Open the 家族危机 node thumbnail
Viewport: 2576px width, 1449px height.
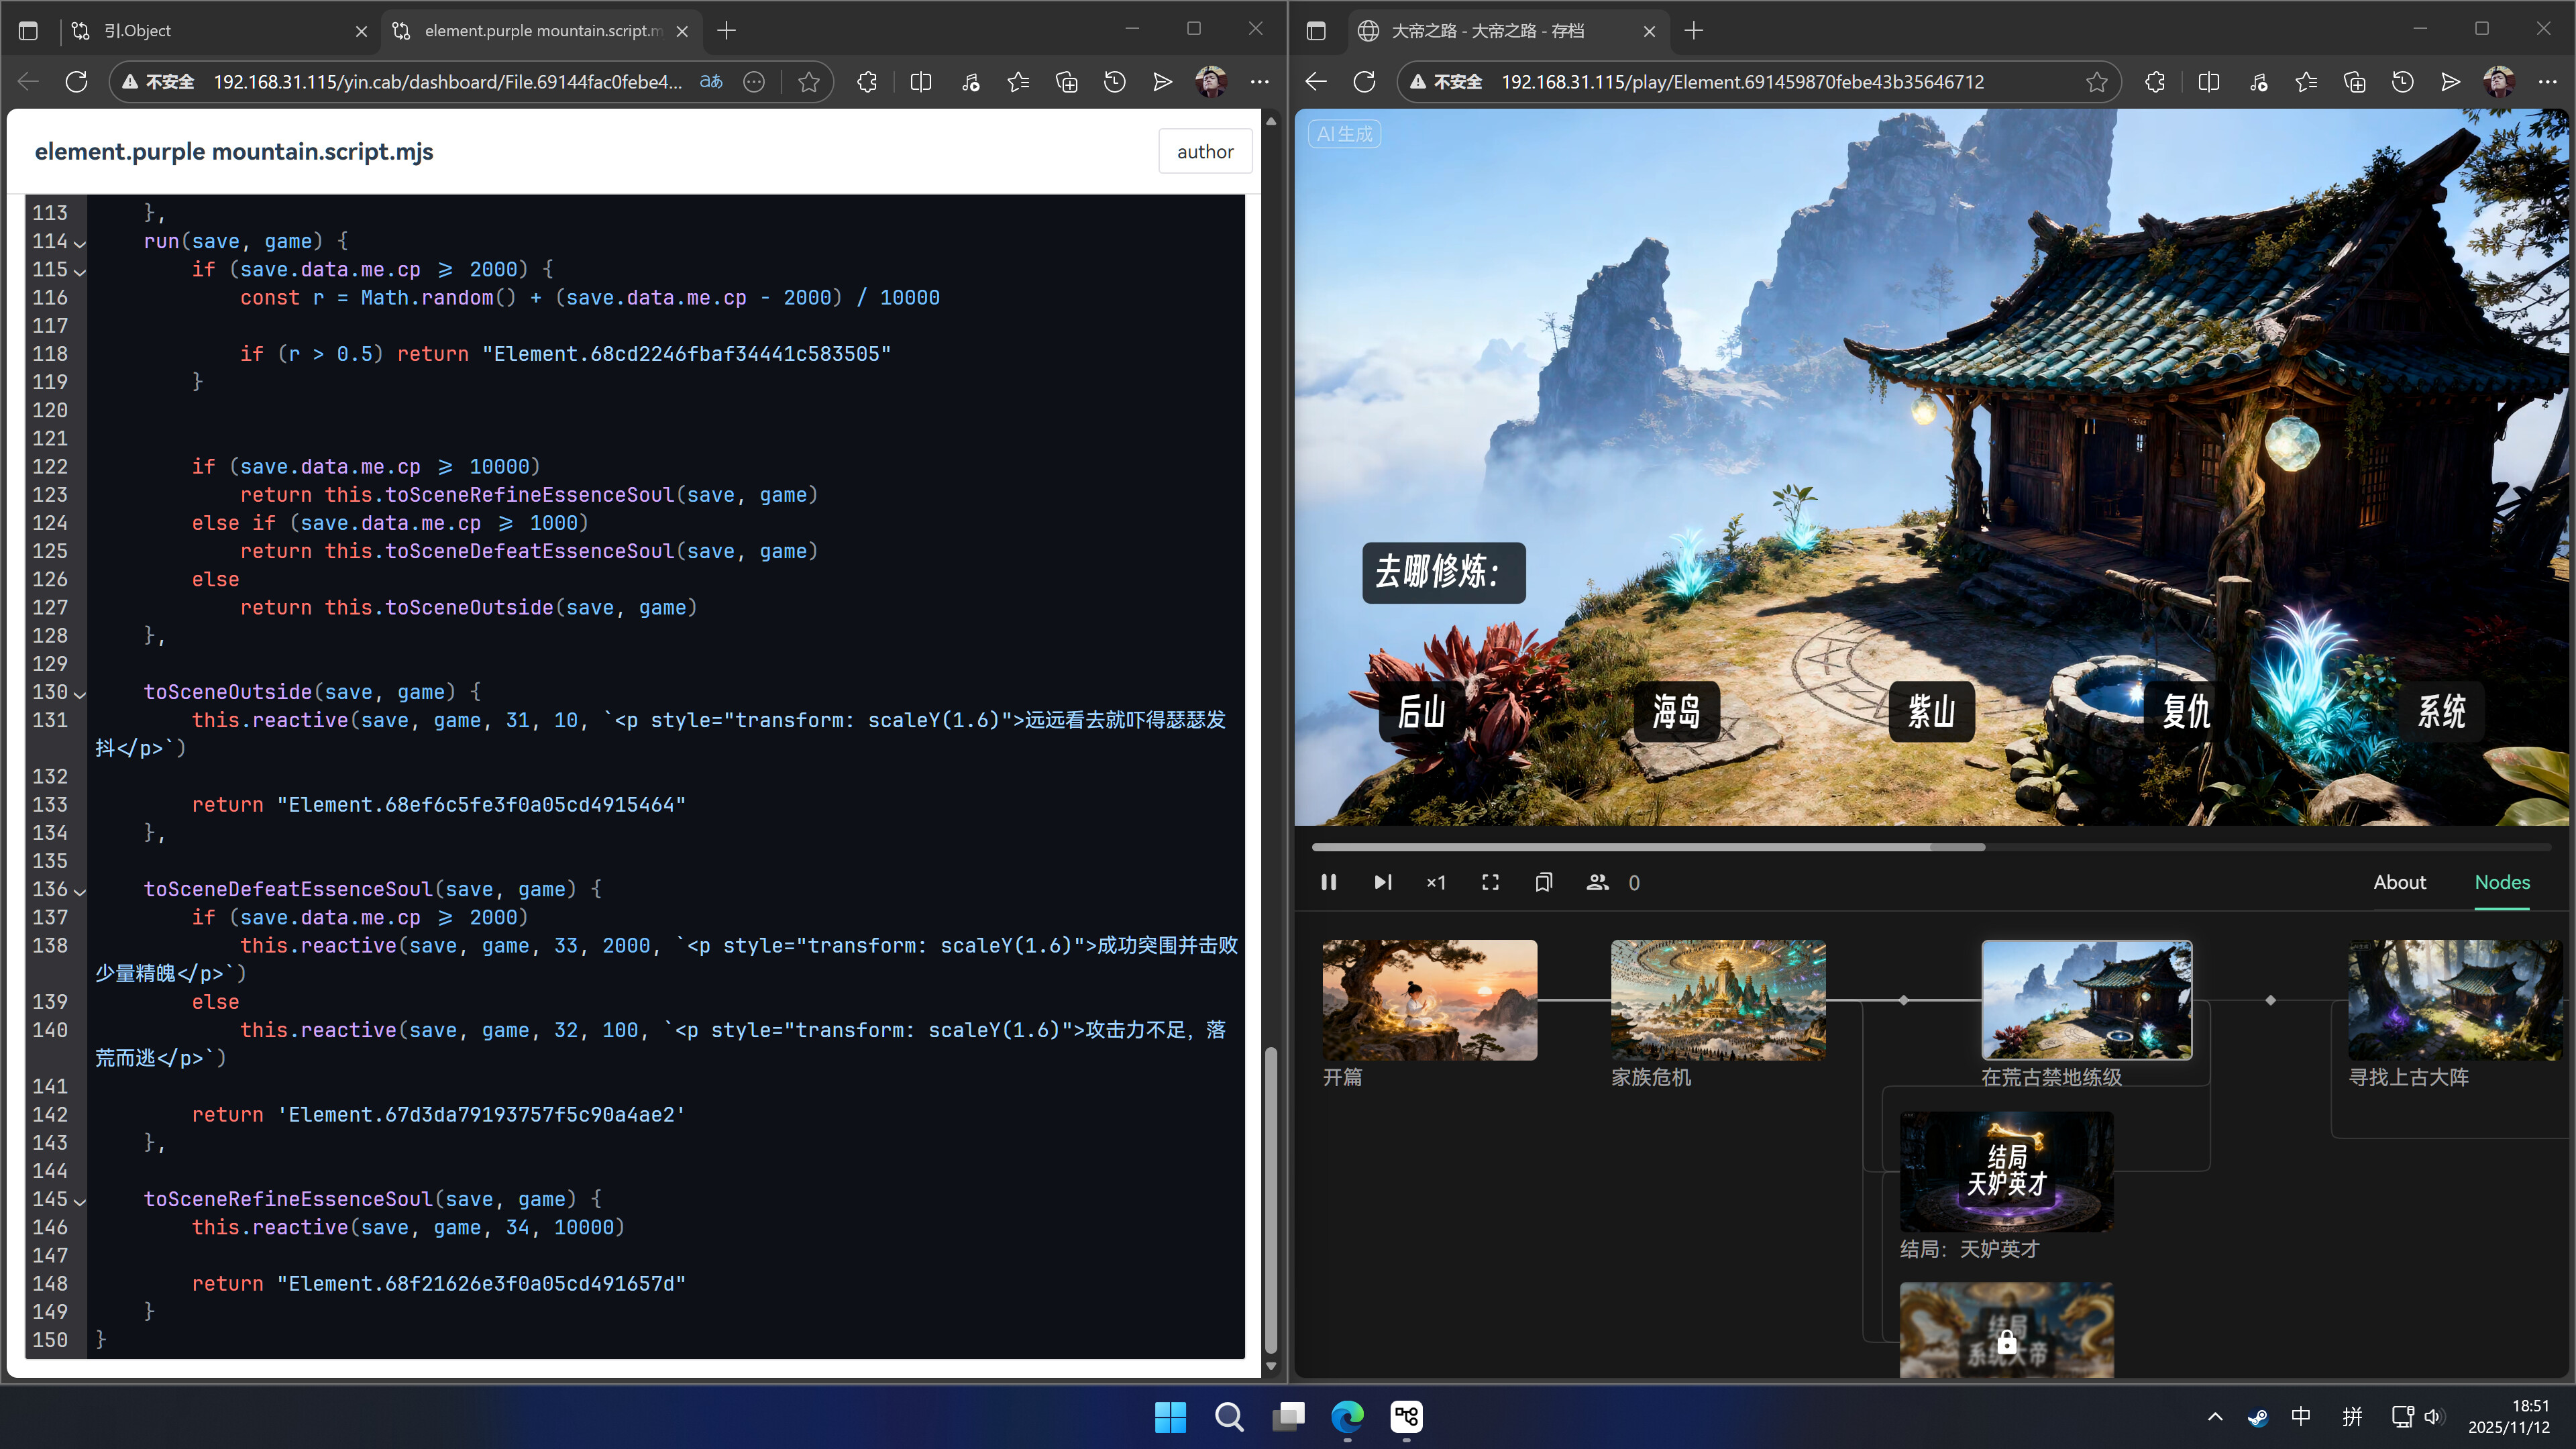tap(1717, 1000)
